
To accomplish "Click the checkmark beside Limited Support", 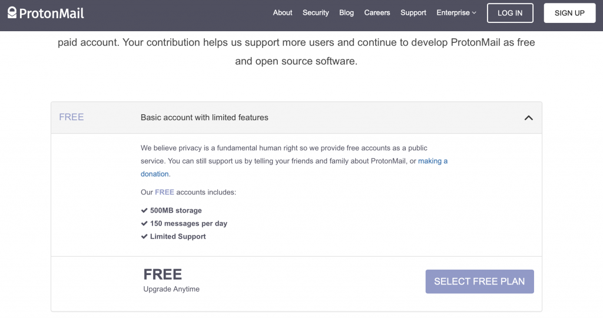I will click(144, 237).
